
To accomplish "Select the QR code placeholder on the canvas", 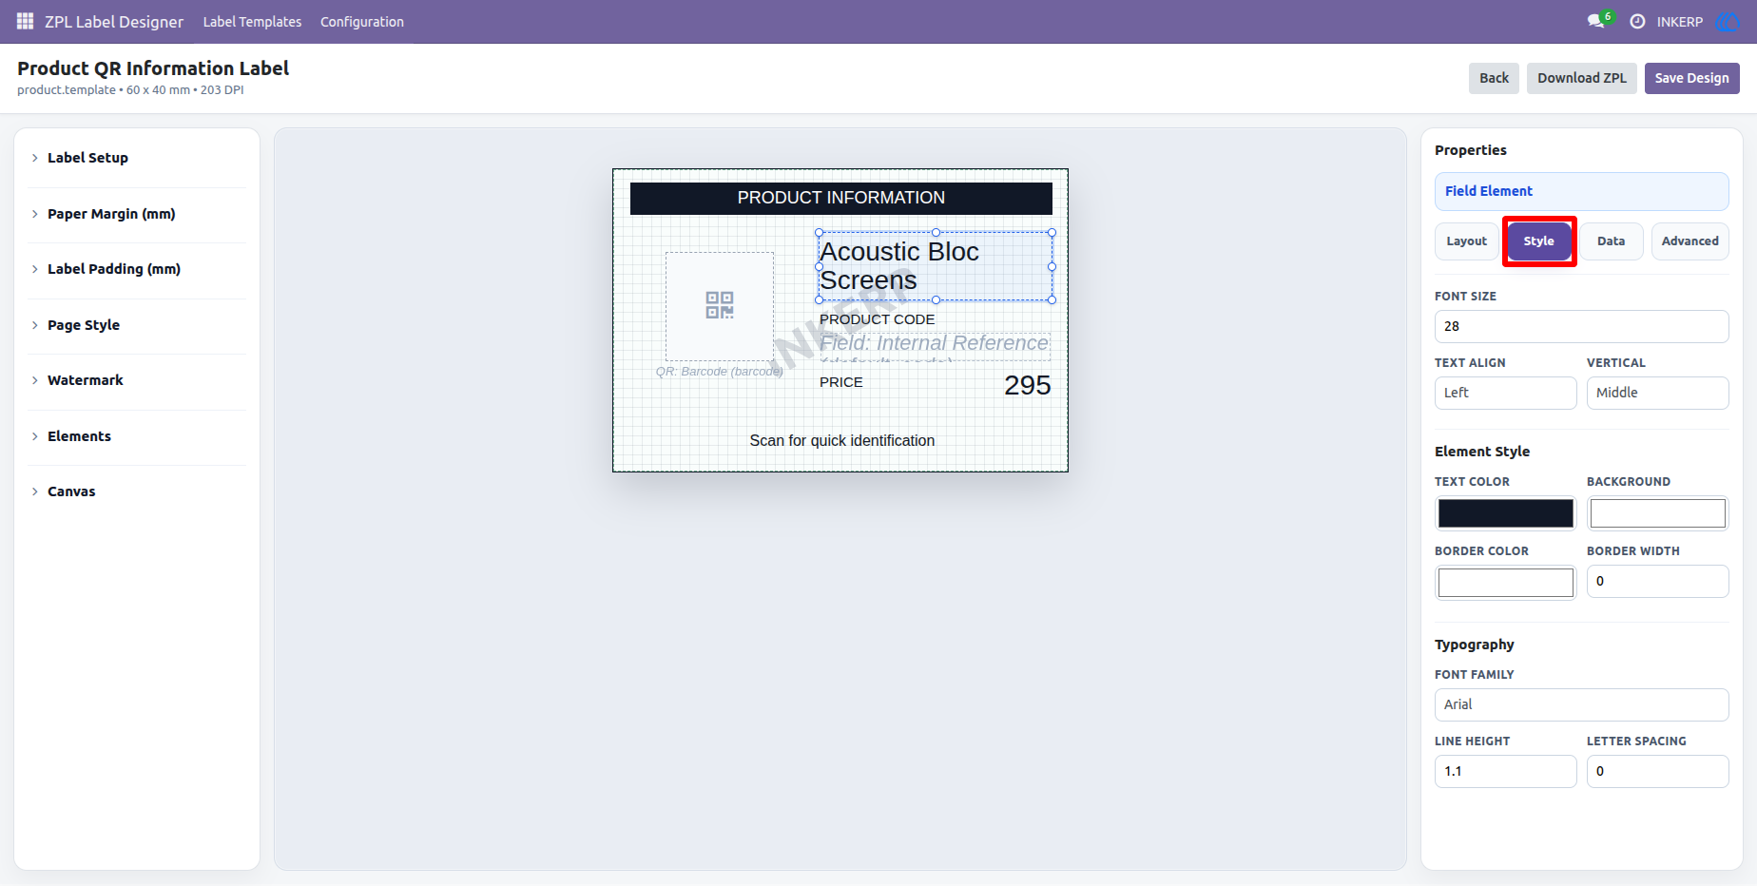I will pos(720,305).
